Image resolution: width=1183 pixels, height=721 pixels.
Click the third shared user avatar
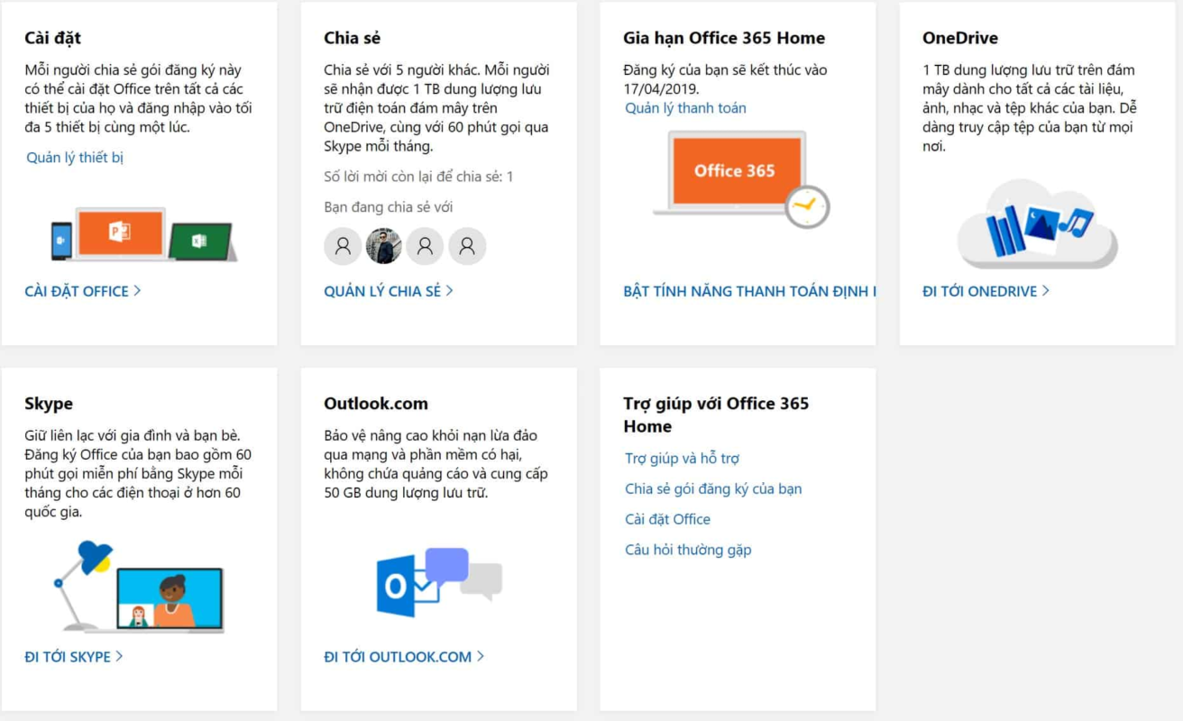point(426,246)
